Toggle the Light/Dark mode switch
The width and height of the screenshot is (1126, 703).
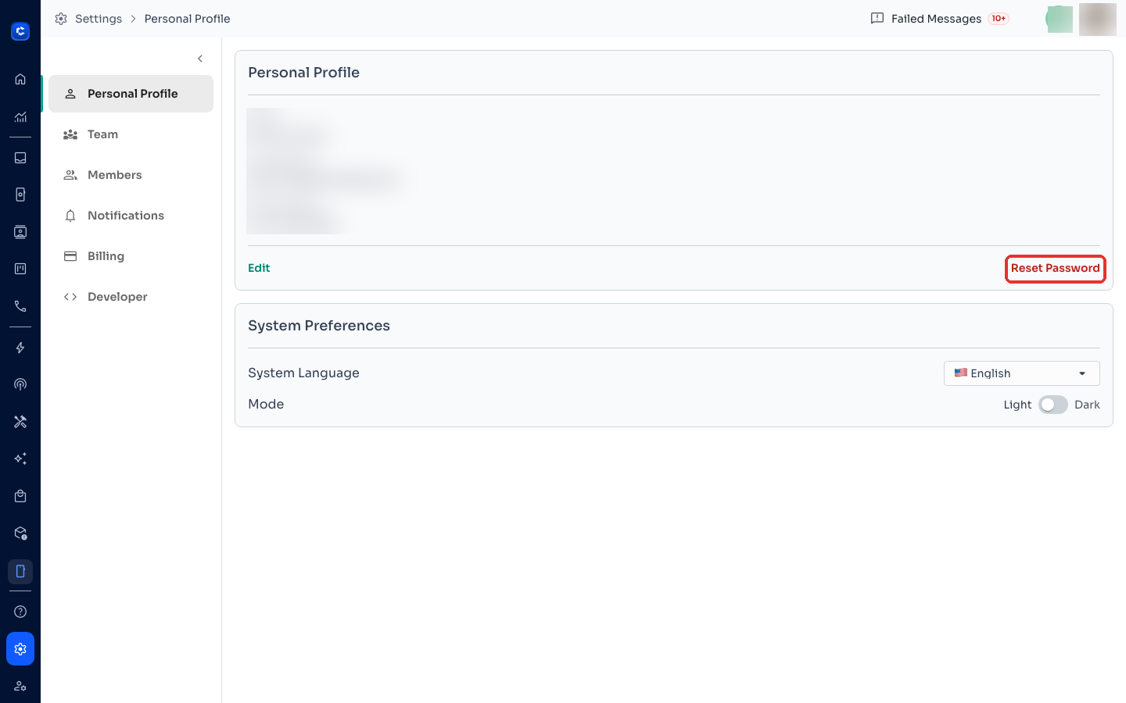(1052, 405)
